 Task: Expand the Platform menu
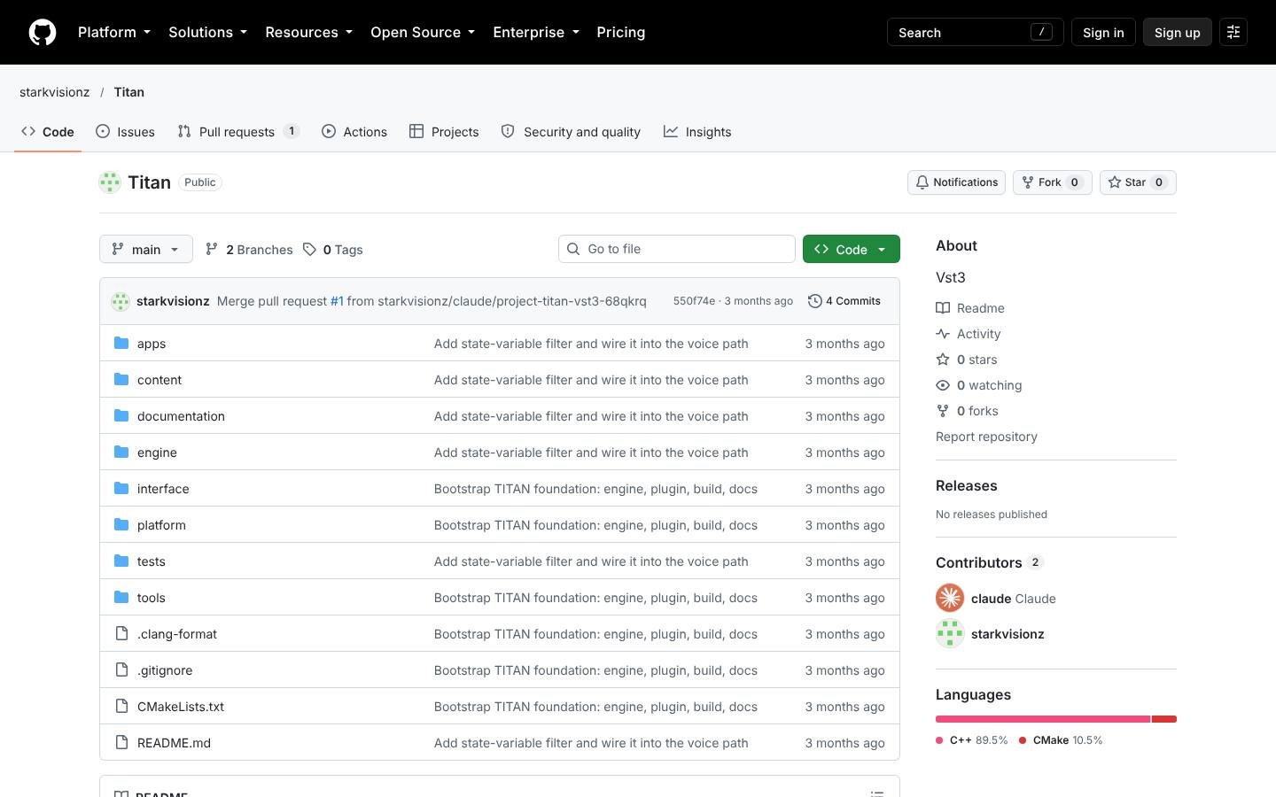[114, 32]
